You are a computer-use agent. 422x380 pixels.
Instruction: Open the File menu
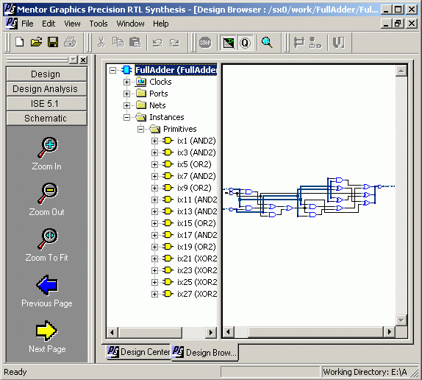[x=27, y=24]
